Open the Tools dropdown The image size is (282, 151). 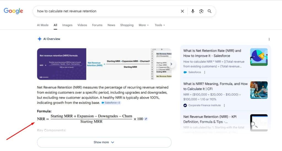pos(160,25)
